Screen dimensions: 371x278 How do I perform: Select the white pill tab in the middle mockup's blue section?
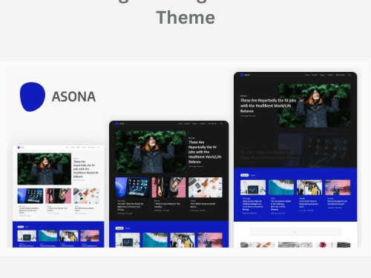tap(119, 228)
